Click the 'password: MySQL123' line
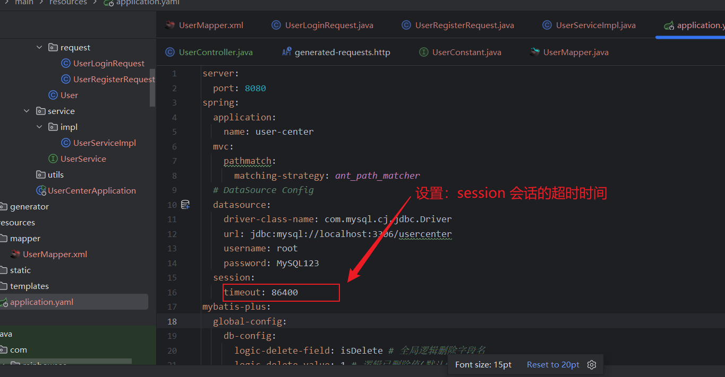The height and width of the screenshot is (377, 725). pos(271,263)
